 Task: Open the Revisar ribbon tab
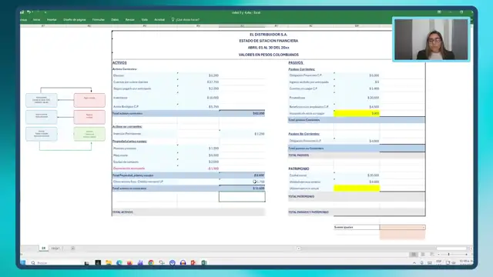pyautogui.click(x=130, y=19)
